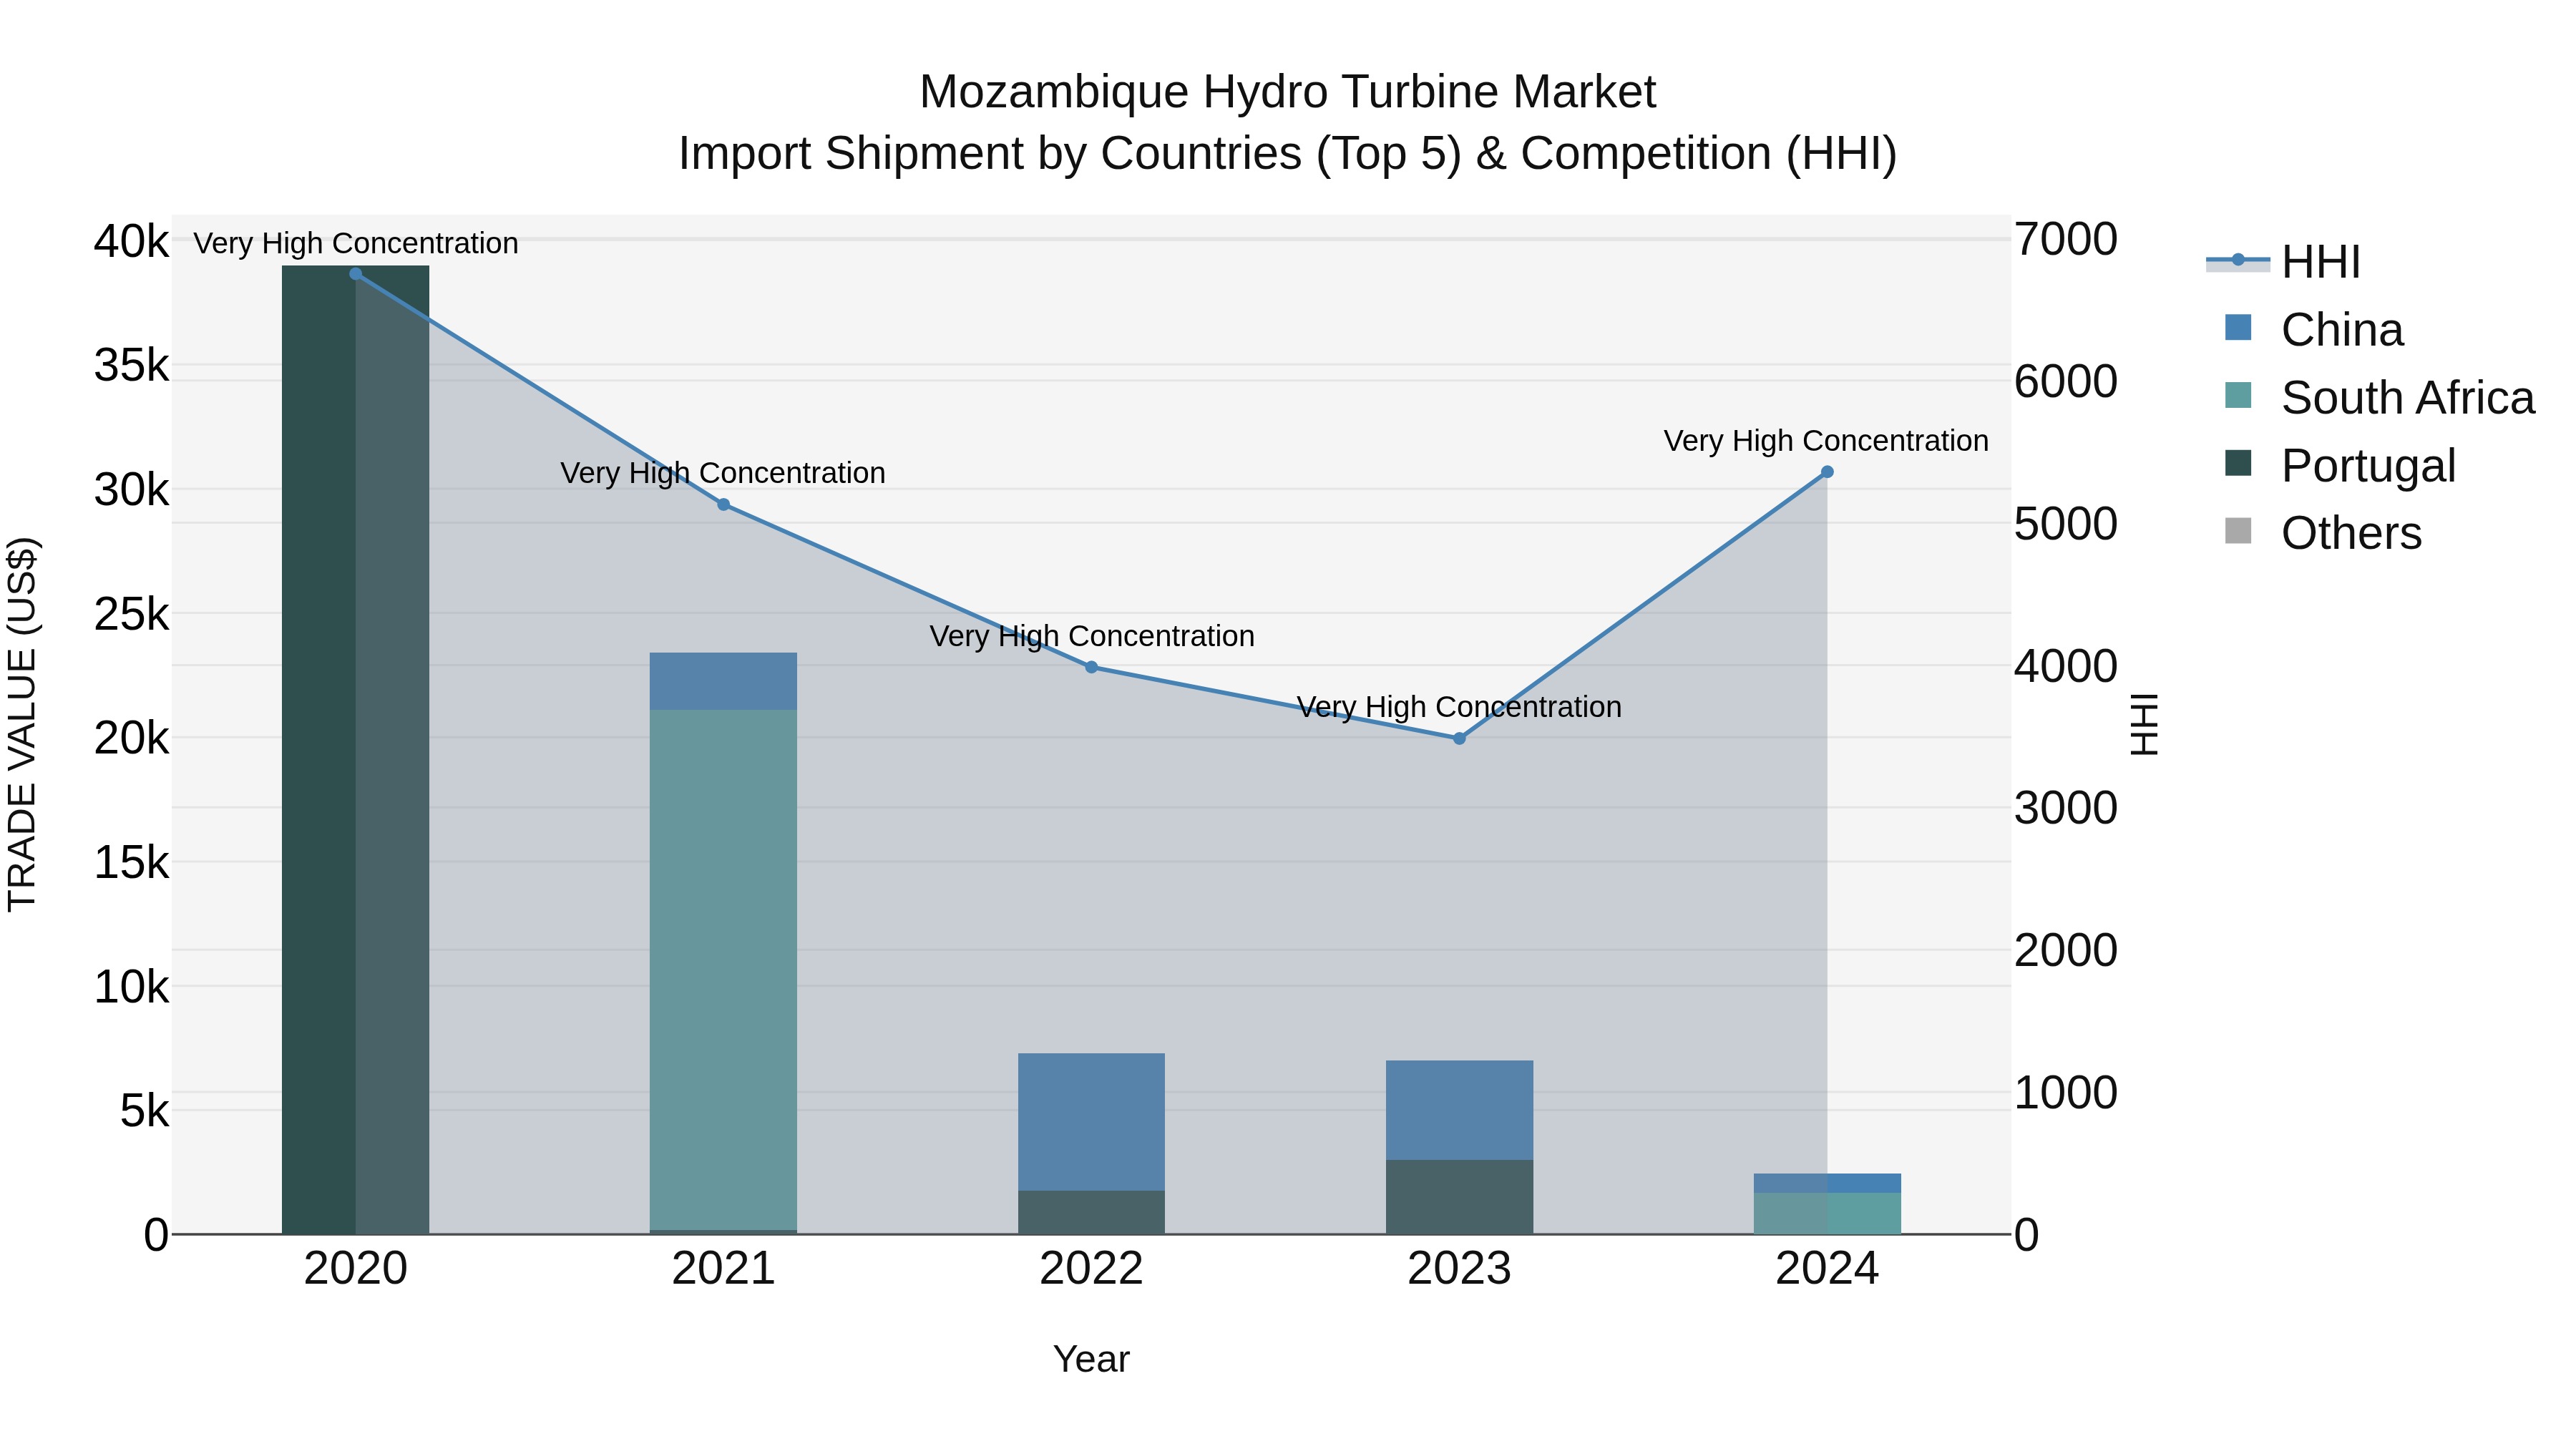Select the 2022 HHI data point
This screenshot has width=2576, height=1449.
[1092, 667]
